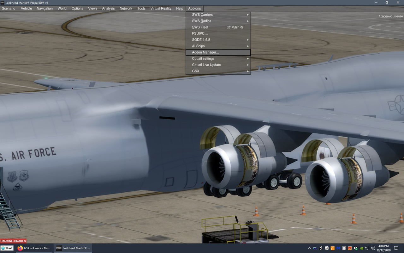The image size is (404, 253).
Task: Choose SWS Fleet from Add-ons menu
Action: [218, 27]
